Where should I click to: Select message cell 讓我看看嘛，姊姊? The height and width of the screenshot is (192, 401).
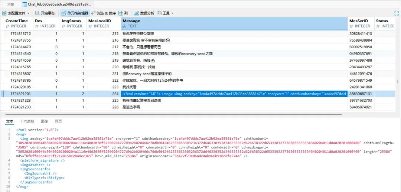[234, 60]
